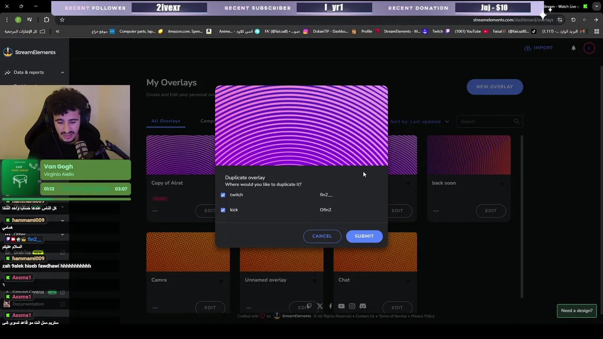Open the notifications bell
The height and width of the screenshot is (339, 603).
[x=573, y=48]
